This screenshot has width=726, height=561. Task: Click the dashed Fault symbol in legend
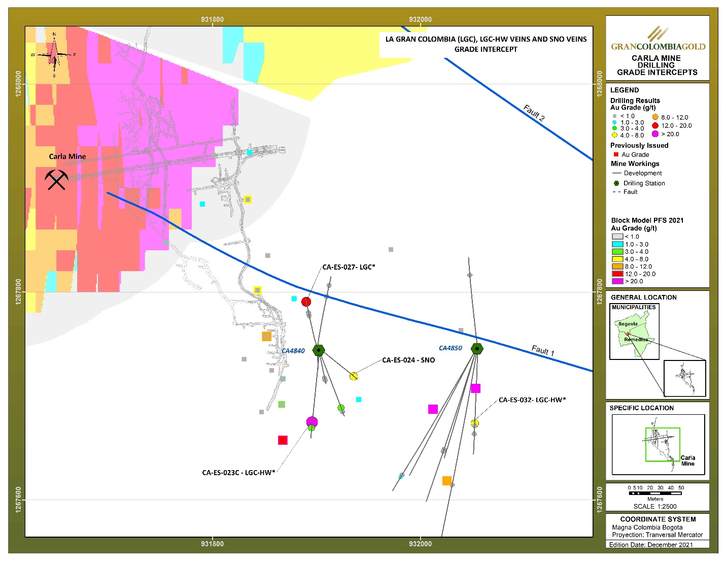pyautogui.click(x=616, y=192)
